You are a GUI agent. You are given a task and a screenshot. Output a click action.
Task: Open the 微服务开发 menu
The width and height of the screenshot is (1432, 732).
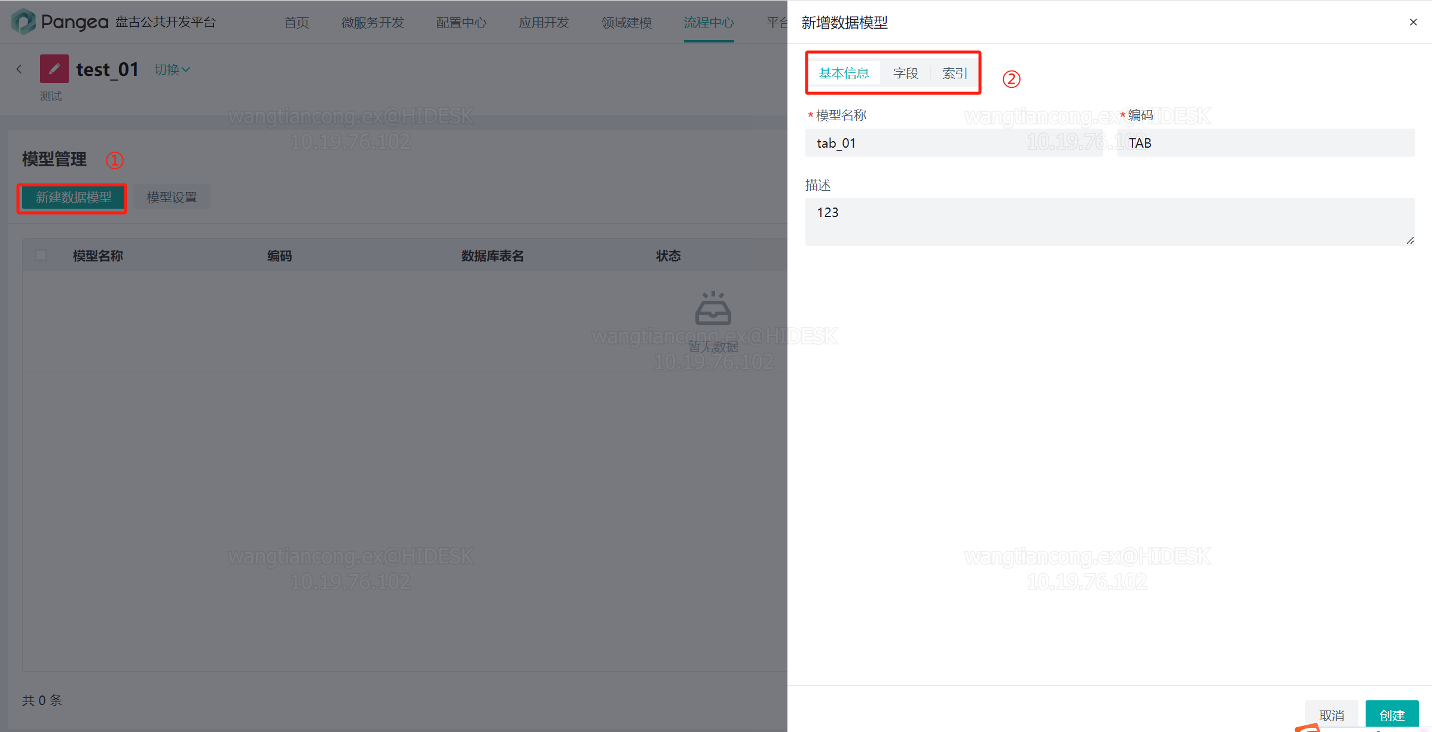click(x=373, y=22)
